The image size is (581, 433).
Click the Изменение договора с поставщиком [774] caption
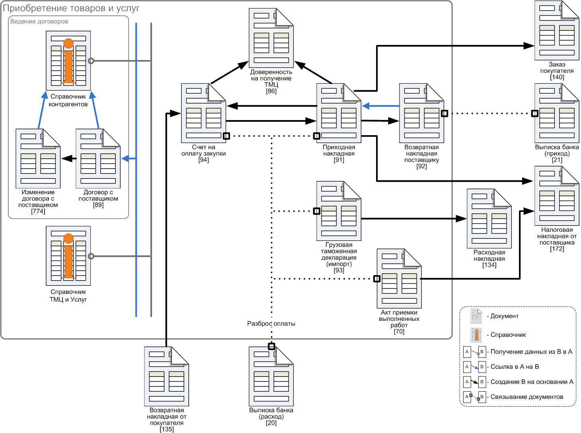tap(38, 202)
